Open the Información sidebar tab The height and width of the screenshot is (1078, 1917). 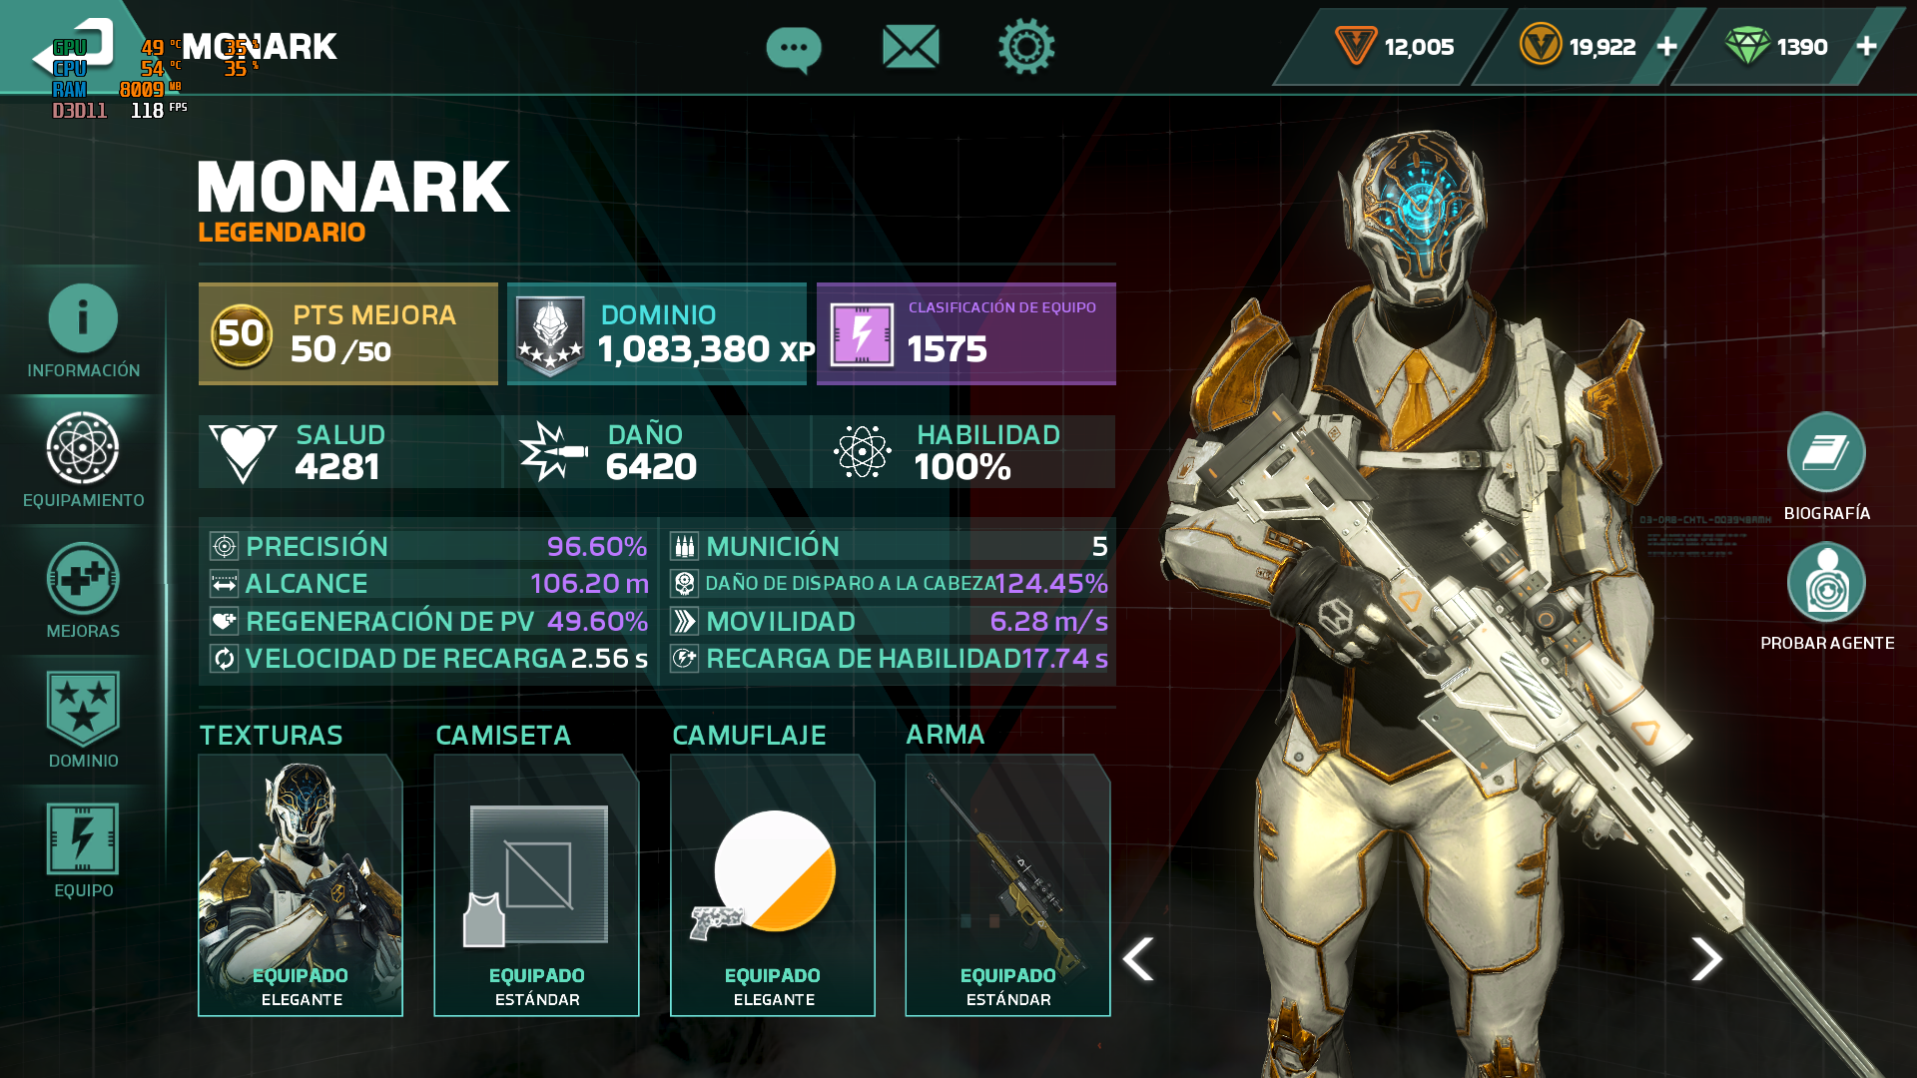click(83, 331)
